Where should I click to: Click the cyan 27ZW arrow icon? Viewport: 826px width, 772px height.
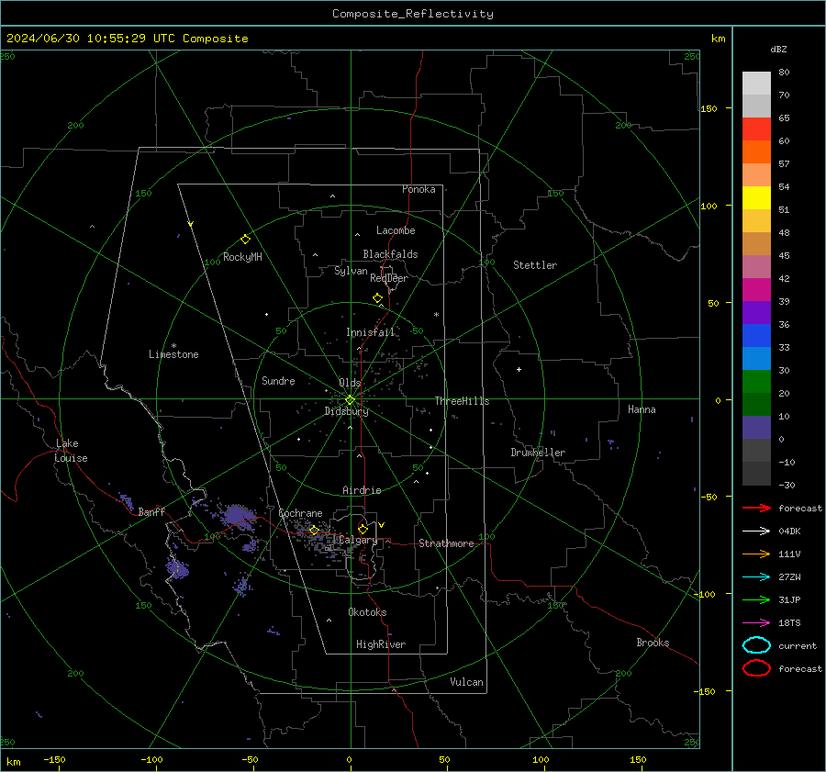click(x=756, y=577)
